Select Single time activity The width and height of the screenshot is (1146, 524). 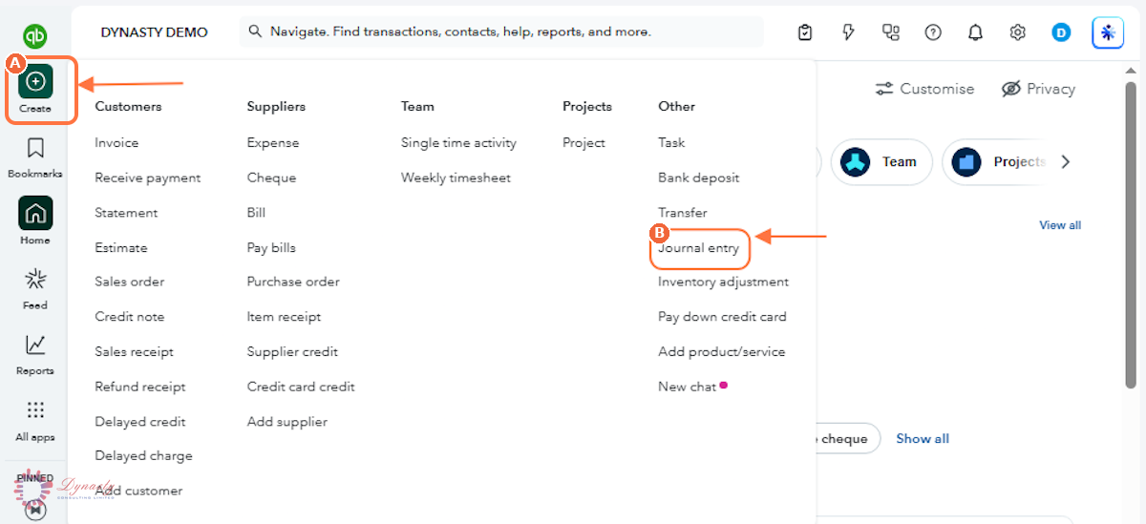pyautogui.click(x=458, y=143)
